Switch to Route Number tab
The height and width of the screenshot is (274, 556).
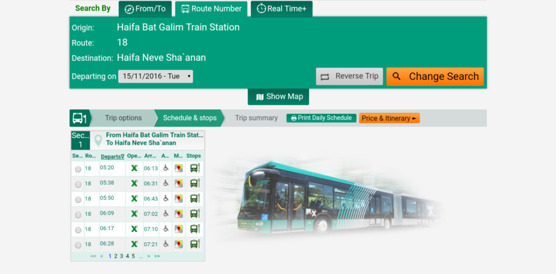212,9
